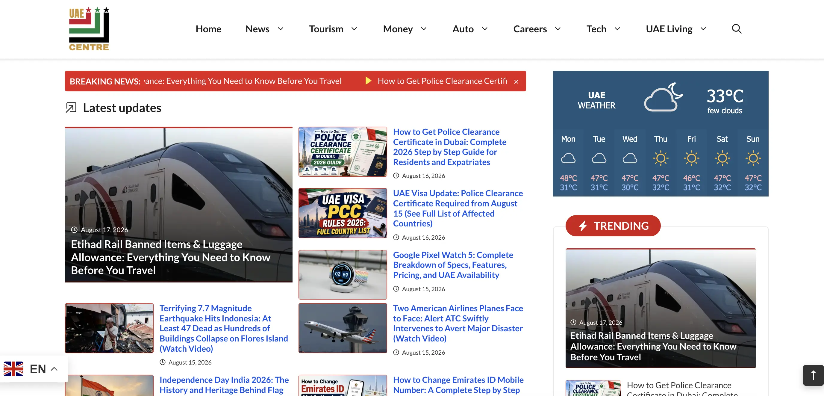The image size is (824, 396).
Task: Open the search magnifier icon
Action: pyautogui.click(x=736, y=29)
